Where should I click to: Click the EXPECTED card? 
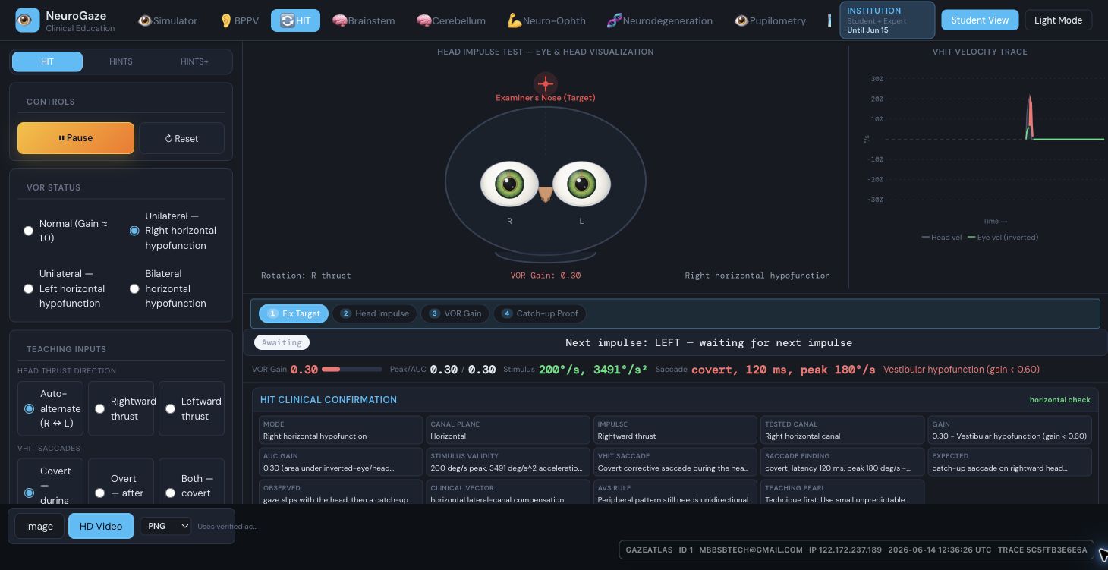pyautogui.click(x=1010, y=462)
